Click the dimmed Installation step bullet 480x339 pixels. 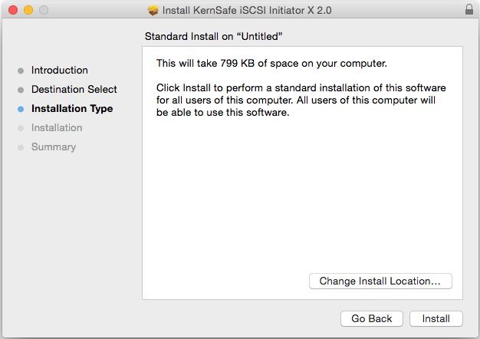click(x=21, y=128)
